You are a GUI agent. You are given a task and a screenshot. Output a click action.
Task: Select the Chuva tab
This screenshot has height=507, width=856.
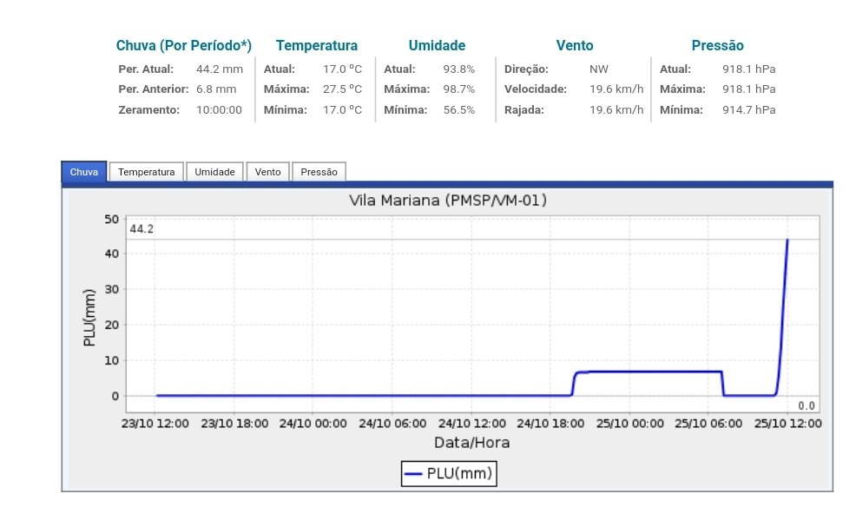[83, 172]
